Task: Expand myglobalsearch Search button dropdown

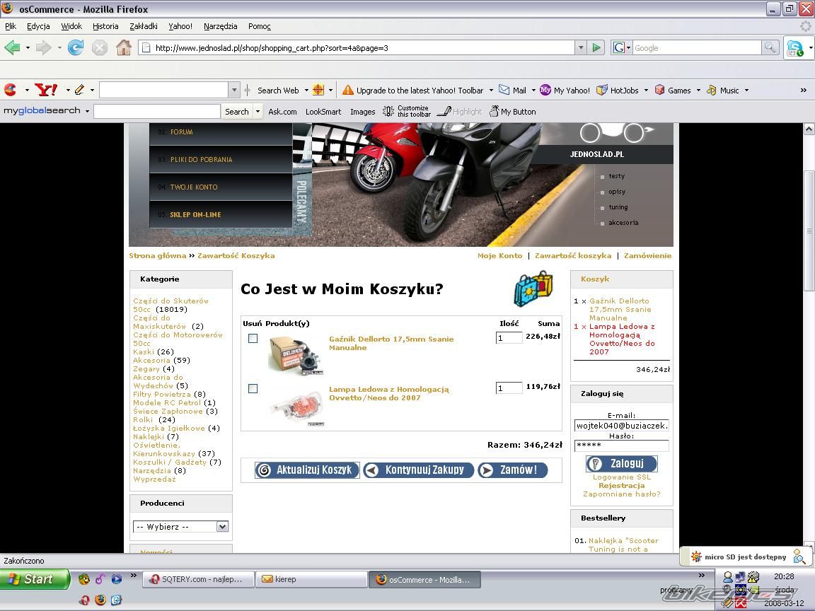Action: click(x=258, y=111)
